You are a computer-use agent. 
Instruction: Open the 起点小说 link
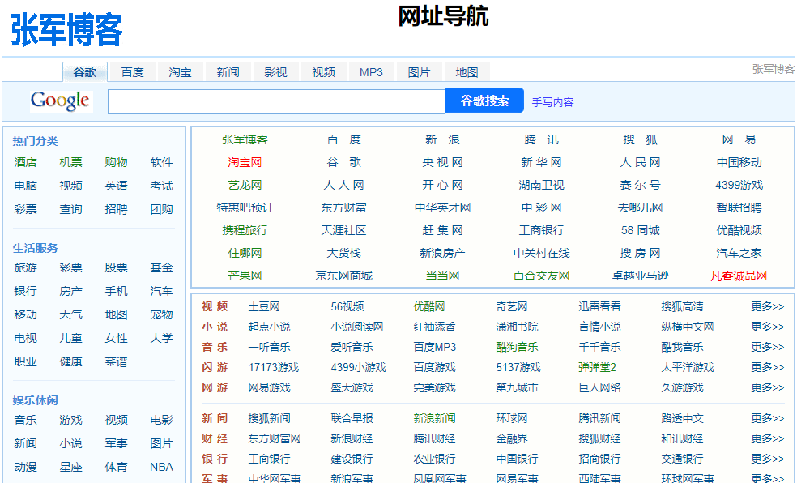point(270,327)
